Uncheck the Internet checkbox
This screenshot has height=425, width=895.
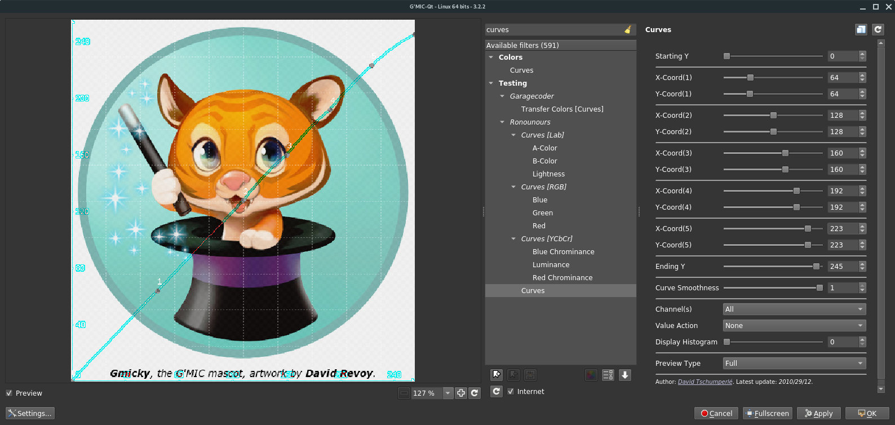pyautogui.click(x=511, y=391)
